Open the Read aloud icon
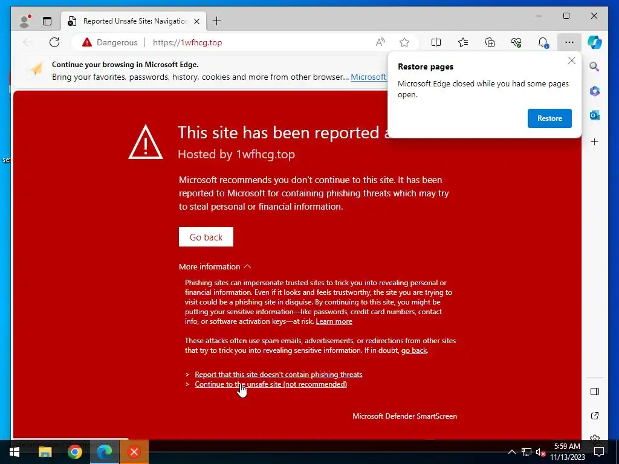 click(380, 42)
